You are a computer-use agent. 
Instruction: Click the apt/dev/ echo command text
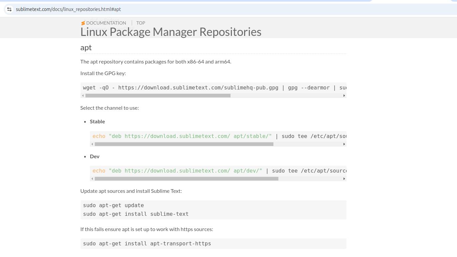(x=219, y=171)
